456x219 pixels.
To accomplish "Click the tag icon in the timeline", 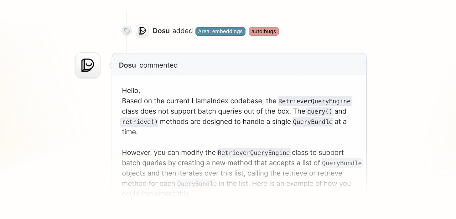I will [127, 31].
